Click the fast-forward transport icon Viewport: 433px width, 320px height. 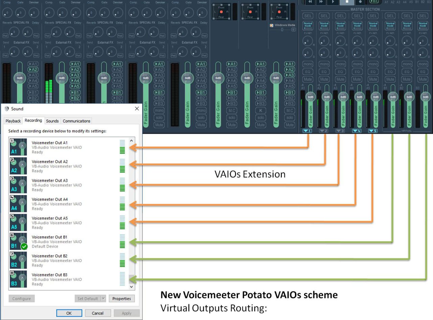321,2
